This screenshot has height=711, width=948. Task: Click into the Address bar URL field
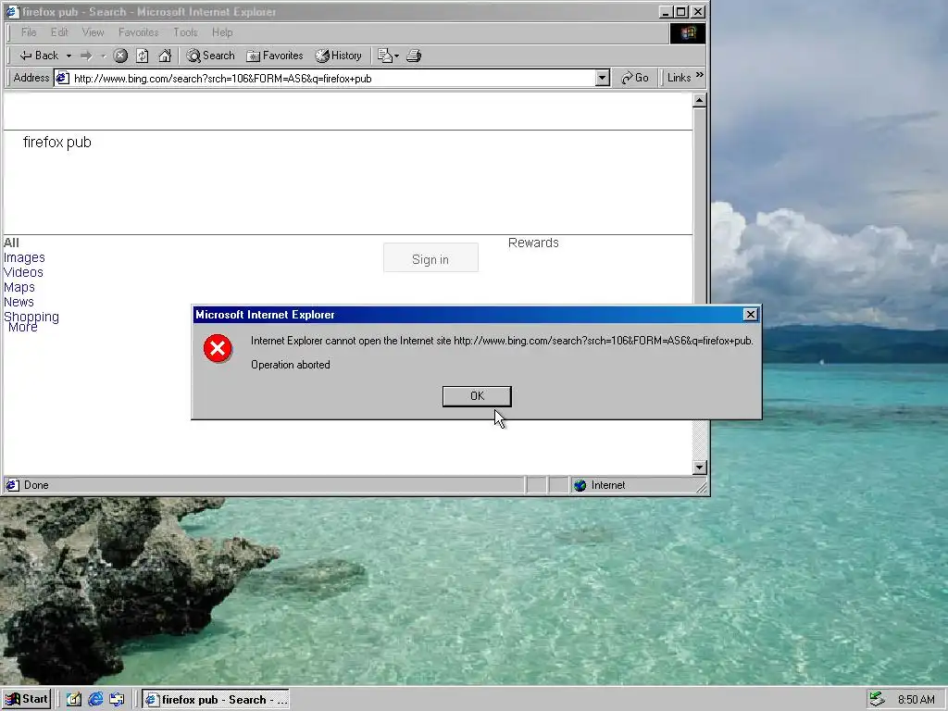(x=332, y=79)
